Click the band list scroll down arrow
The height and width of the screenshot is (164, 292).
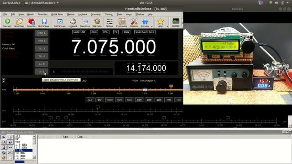[34, 157]
